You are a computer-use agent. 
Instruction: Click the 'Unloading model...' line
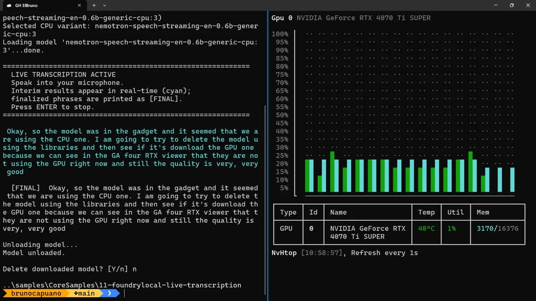(40, 244)
